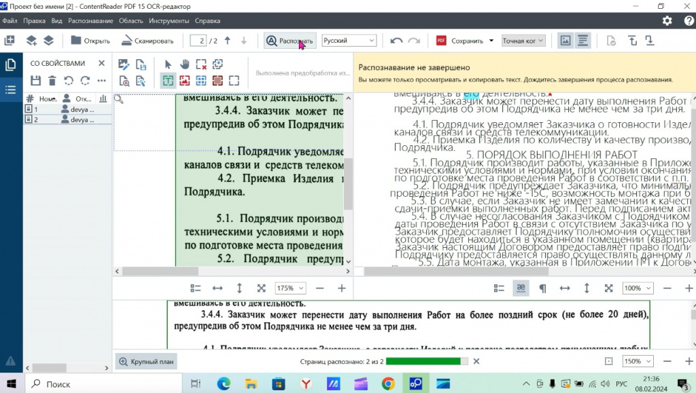This screenshot has width=696, height=393.
Task: Click the save page image icon
Action: pyautogui.click(x=141, y=64)
